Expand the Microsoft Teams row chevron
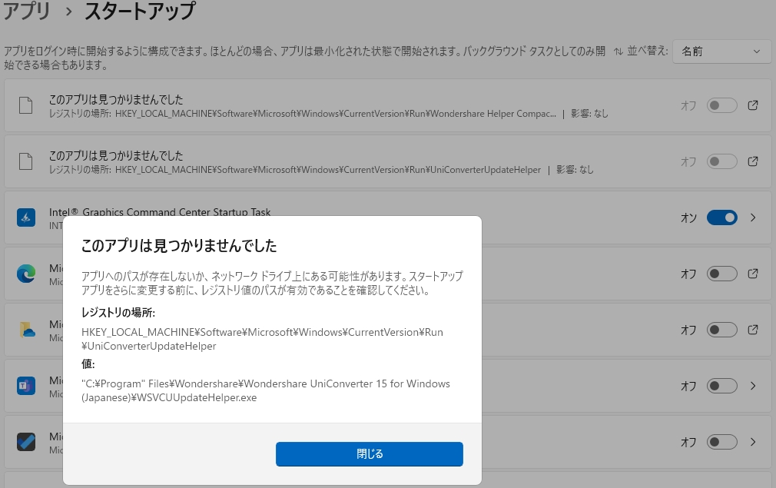 point(753,386)
